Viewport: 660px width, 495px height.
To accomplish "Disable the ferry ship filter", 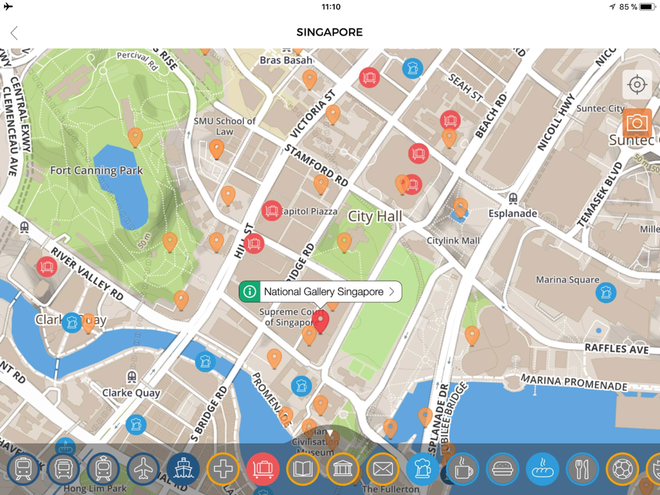I will [x=183, y=469].
